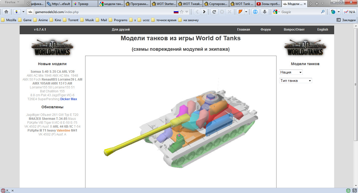This screenshot has height=193, width=358.
Task: Reload the current page
Action: pyautogui.click(x=214, y=12)
